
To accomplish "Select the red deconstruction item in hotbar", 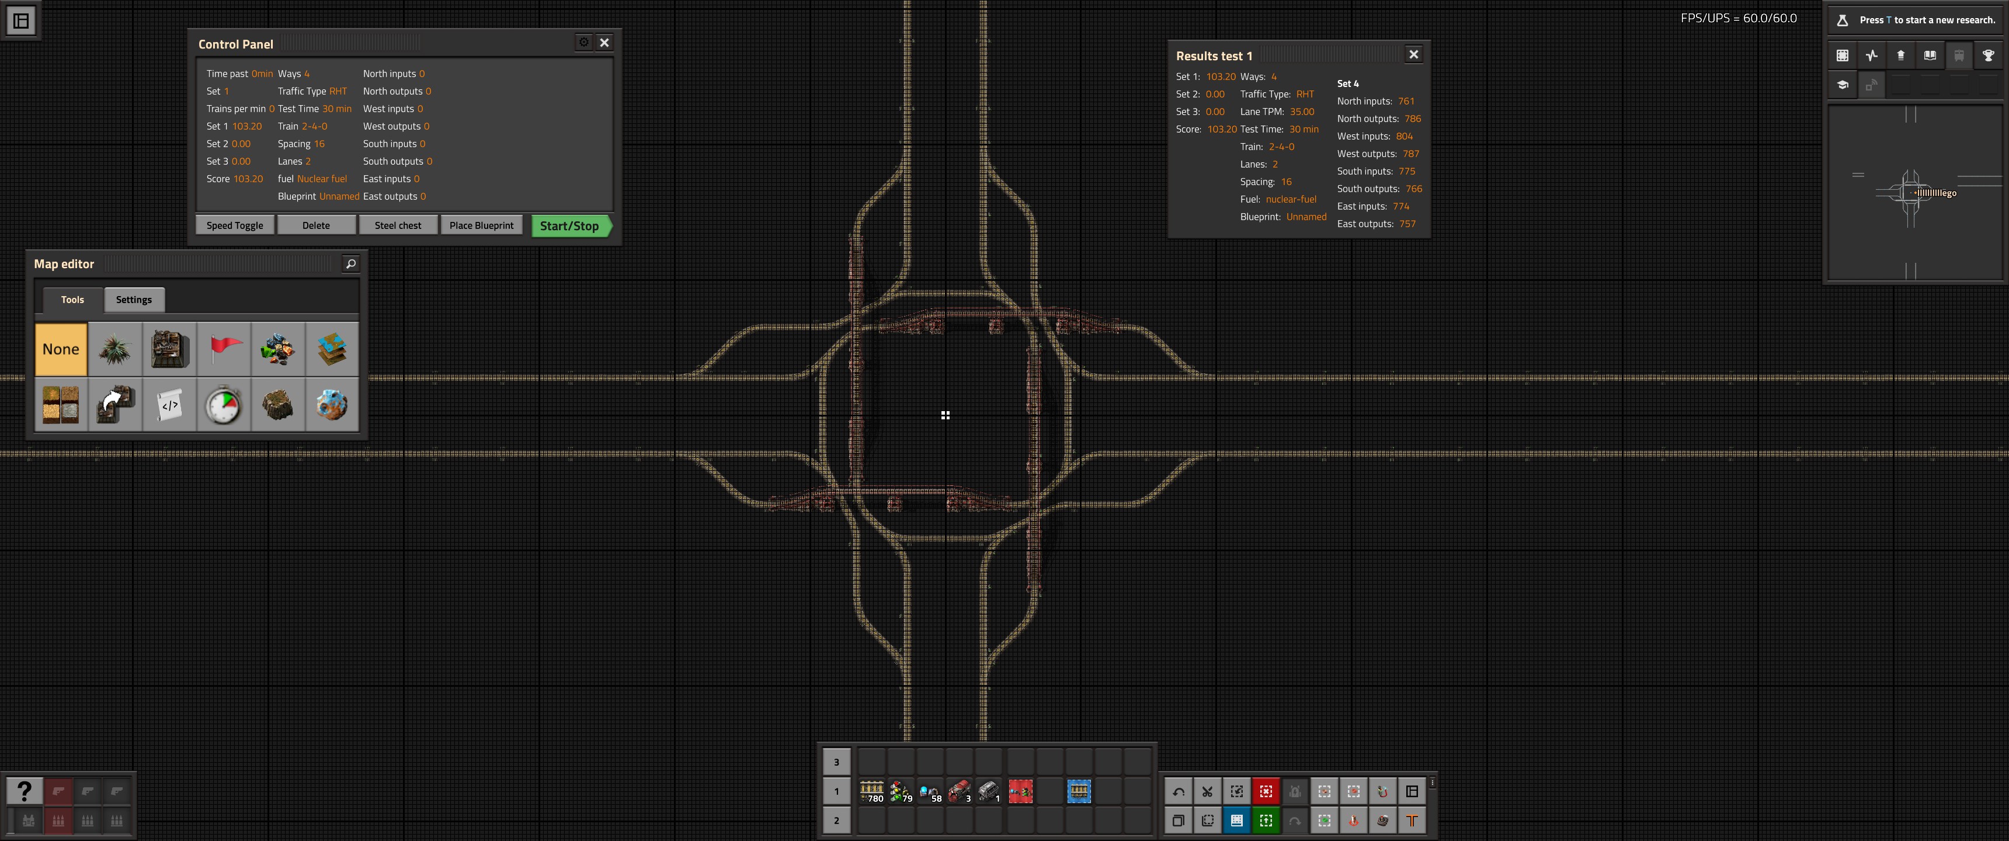I will click(x=1020, y=791).
